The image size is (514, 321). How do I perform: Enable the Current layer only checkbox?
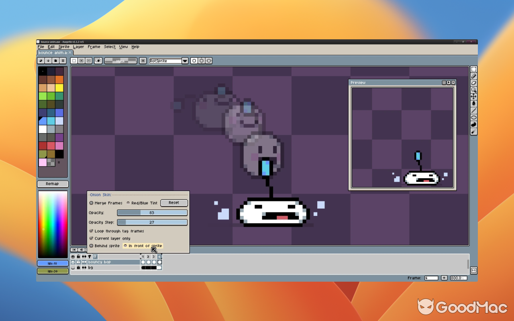(92, 238)
